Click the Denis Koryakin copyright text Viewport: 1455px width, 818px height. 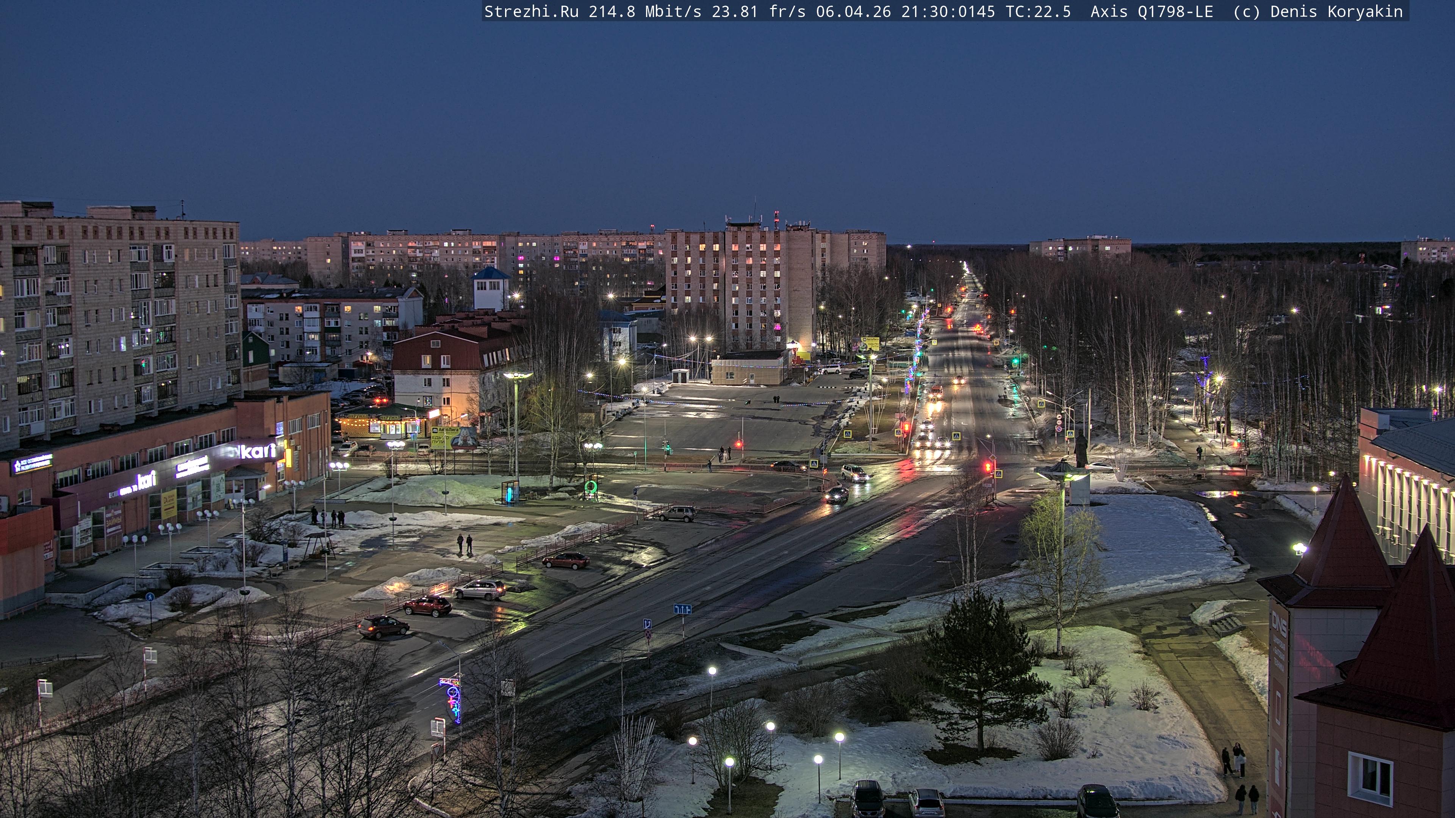point(1336,11)
